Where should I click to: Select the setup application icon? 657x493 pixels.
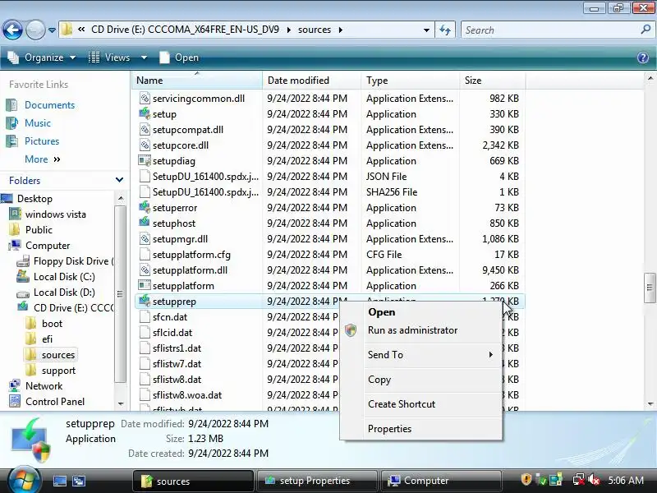(145, 113)
